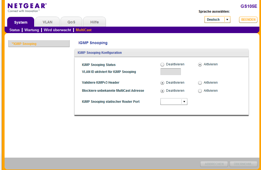
Task: Click the VLAN ID input field
Action: pos(170,72)
